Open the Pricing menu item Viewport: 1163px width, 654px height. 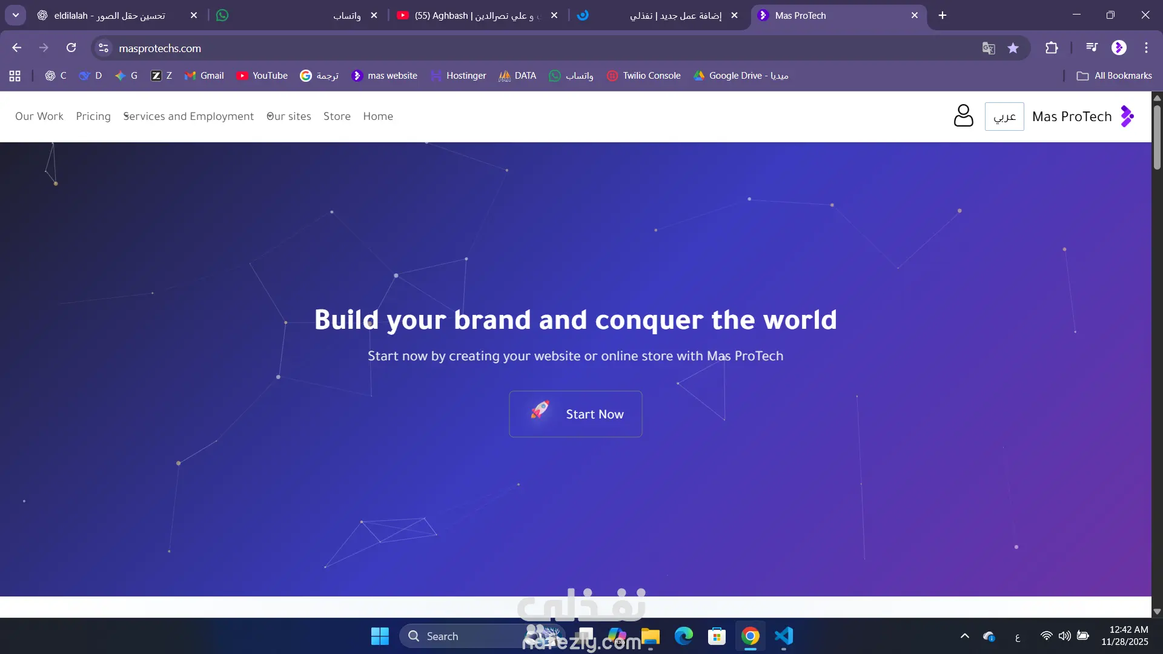pos(93,116)
